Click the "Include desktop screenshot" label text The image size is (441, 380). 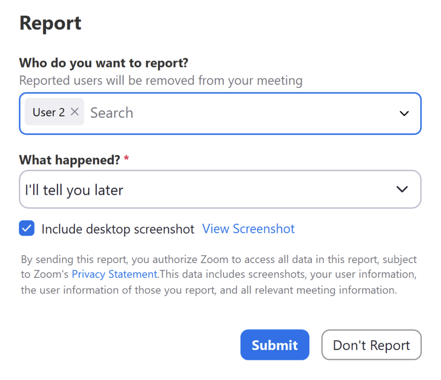pos(118,229)
